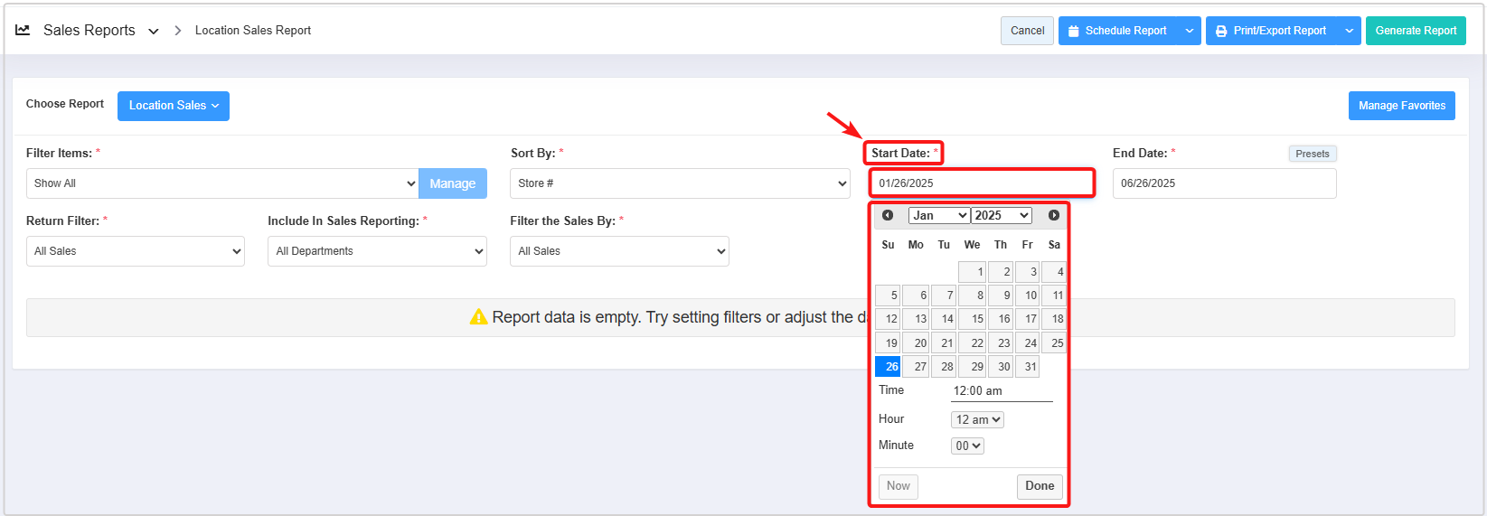Expand the Sales Reports chevron menu
The image size is (1487, 516).
[x=154, y=31]
